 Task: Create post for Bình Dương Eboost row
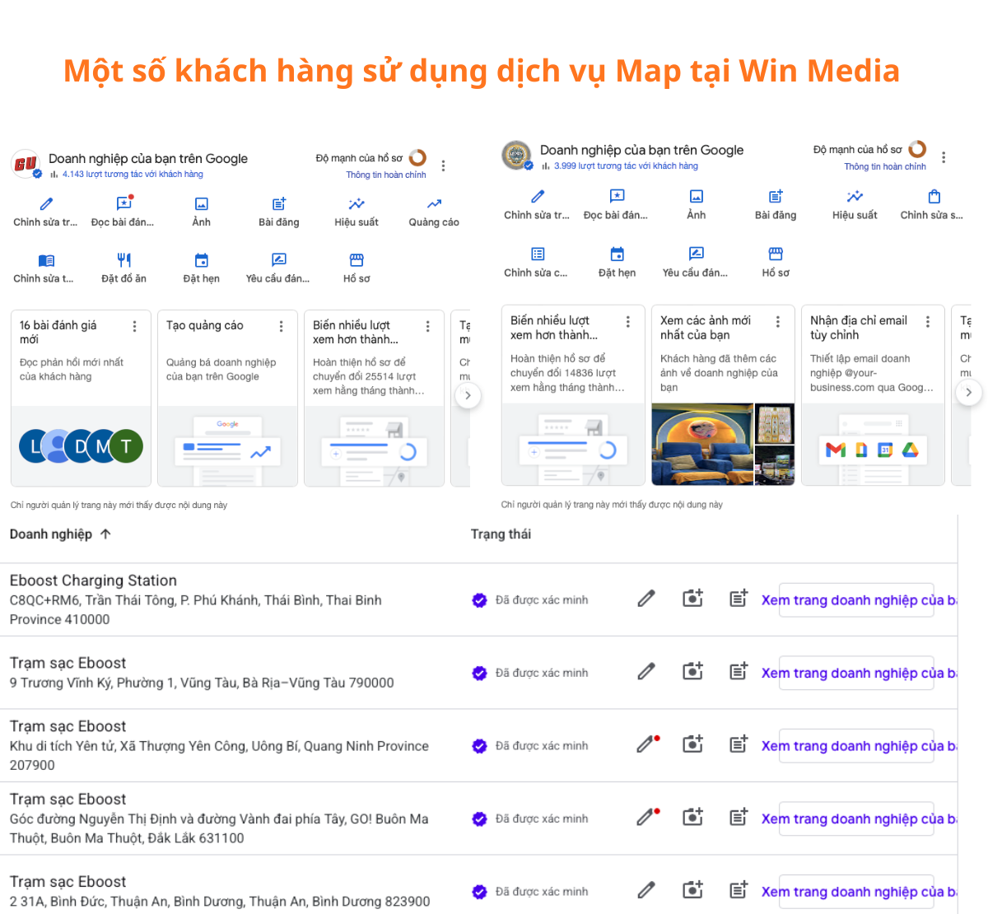[739, 890]
